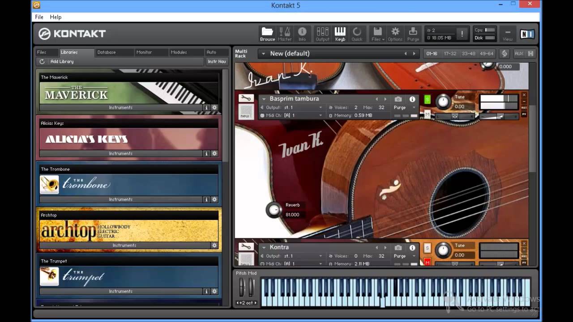Open Basprim tambura wrench edit mode
This screenshot has height=322, width=573.
[246, 98]
